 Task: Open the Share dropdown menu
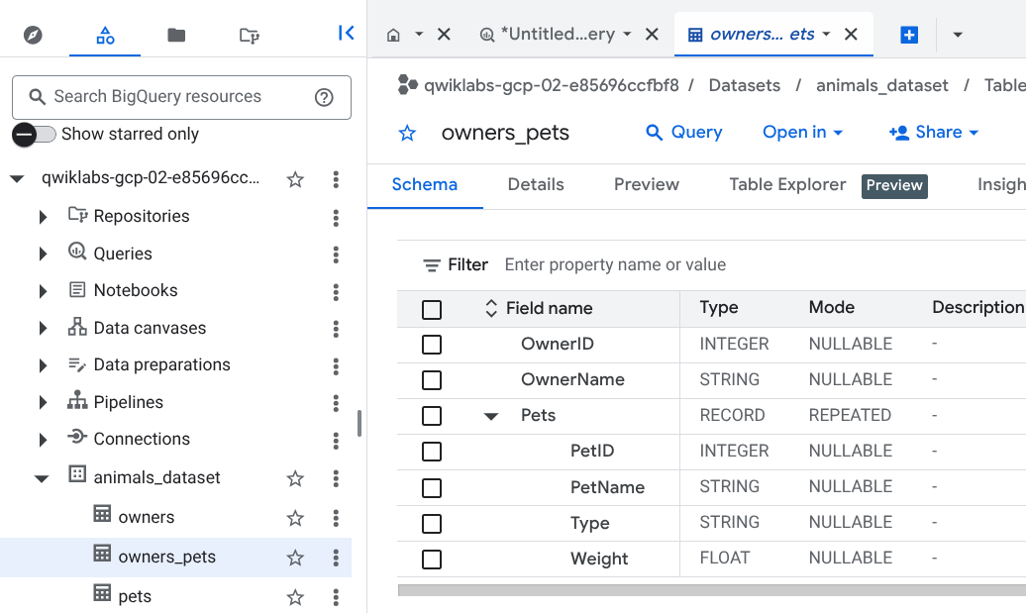point(934,133)
